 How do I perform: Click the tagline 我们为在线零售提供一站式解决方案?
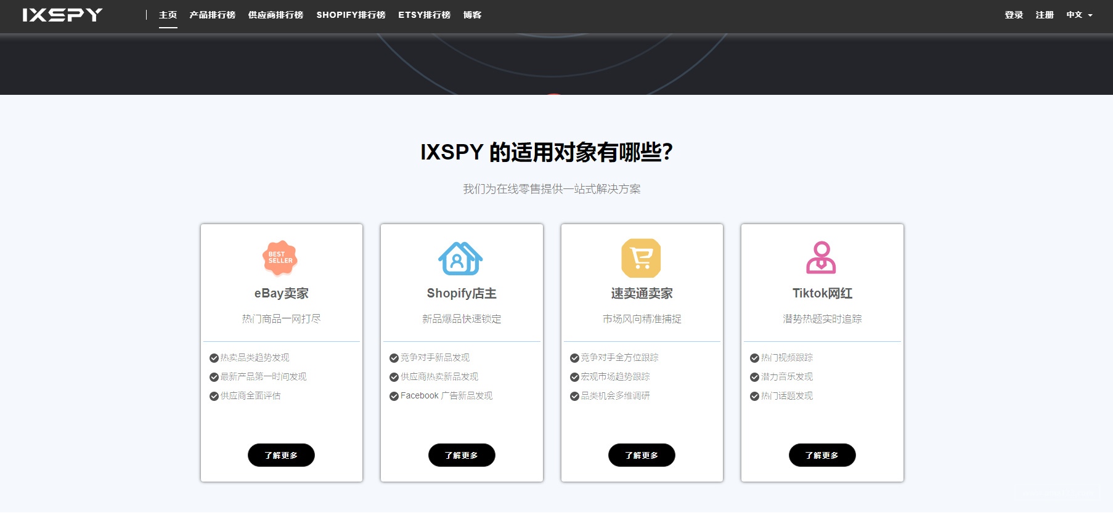pos(552,189)
